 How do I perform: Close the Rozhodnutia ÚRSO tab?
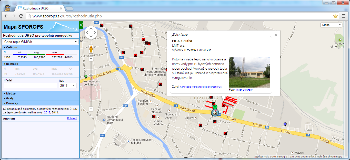click(x=61, y=8)
